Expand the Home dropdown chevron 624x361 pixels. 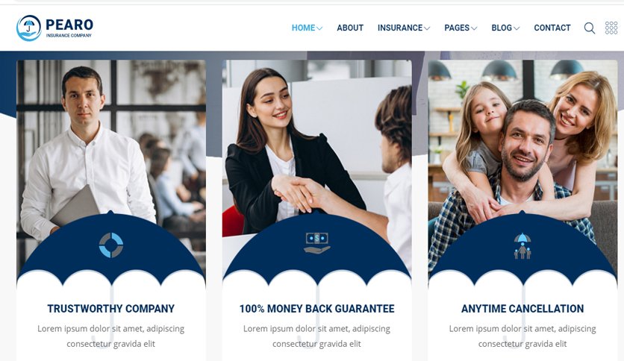(319, 28)
